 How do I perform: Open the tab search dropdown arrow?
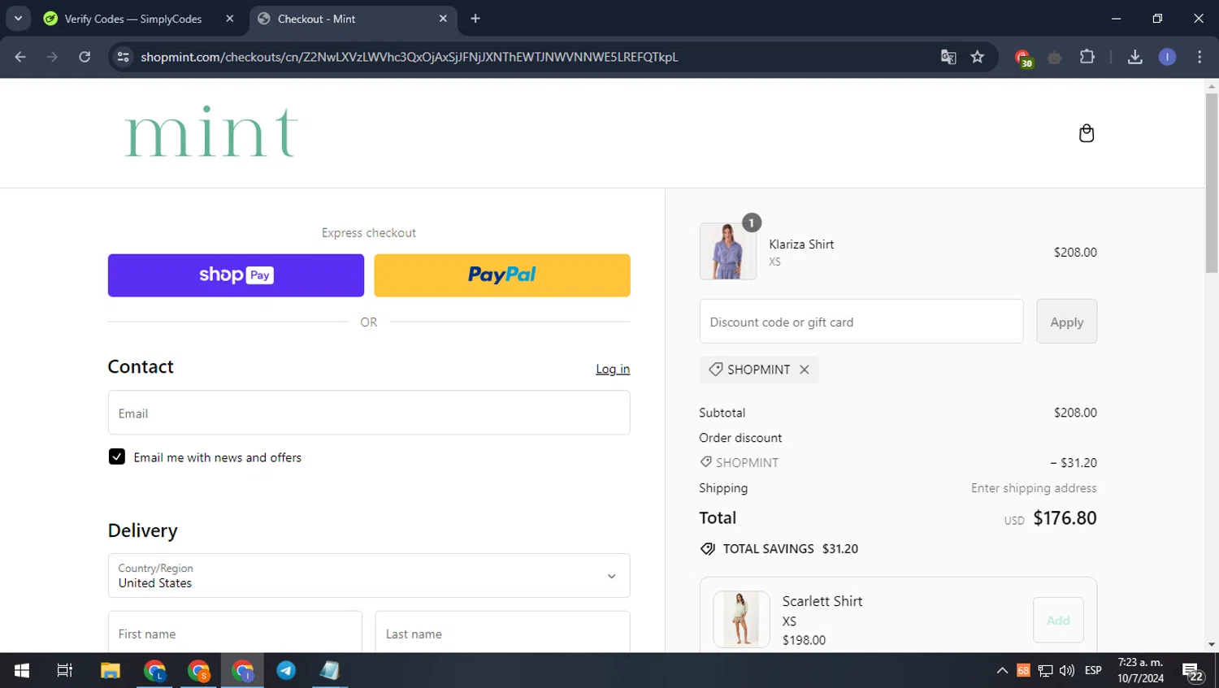click(x=18, y=19)
